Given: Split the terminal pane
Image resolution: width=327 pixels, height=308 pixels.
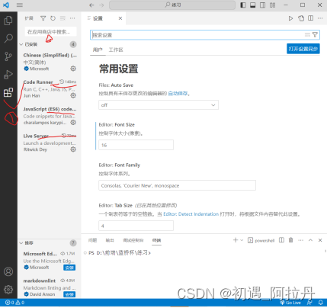Looking at the screenshot, I should coord(281,240).
